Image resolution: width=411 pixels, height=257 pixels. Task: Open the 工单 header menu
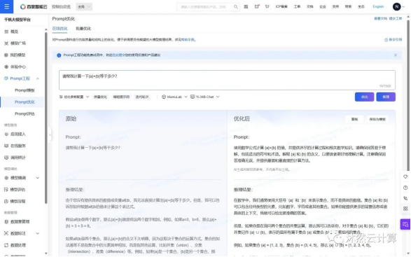[297, 6]
